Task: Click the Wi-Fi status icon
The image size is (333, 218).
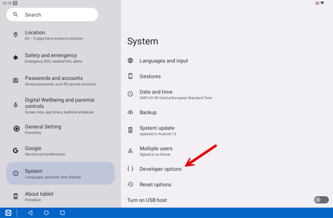Action: point(323,3)
